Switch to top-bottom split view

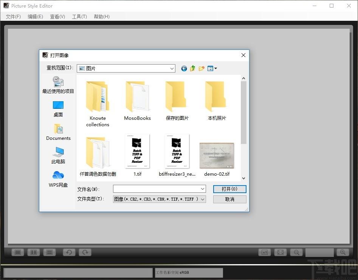tap(50, 252)
